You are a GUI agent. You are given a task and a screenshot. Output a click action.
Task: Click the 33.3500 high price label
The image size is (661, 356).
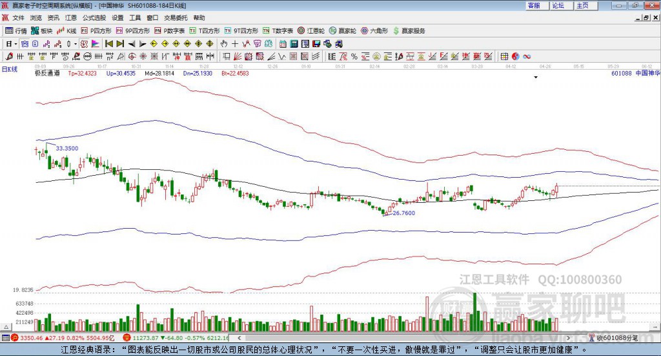tap(67, 149)
